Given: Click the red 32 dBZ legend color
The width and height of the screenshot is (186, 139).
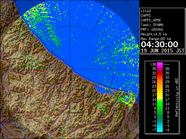Looking at the screenshot, I should [160, 73].
